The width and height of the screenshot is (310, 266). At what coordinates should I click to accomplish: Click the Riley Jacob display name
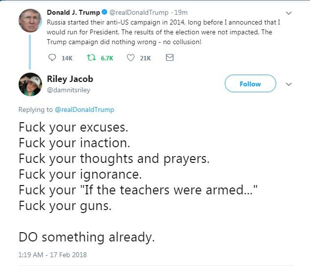[70, 79]
